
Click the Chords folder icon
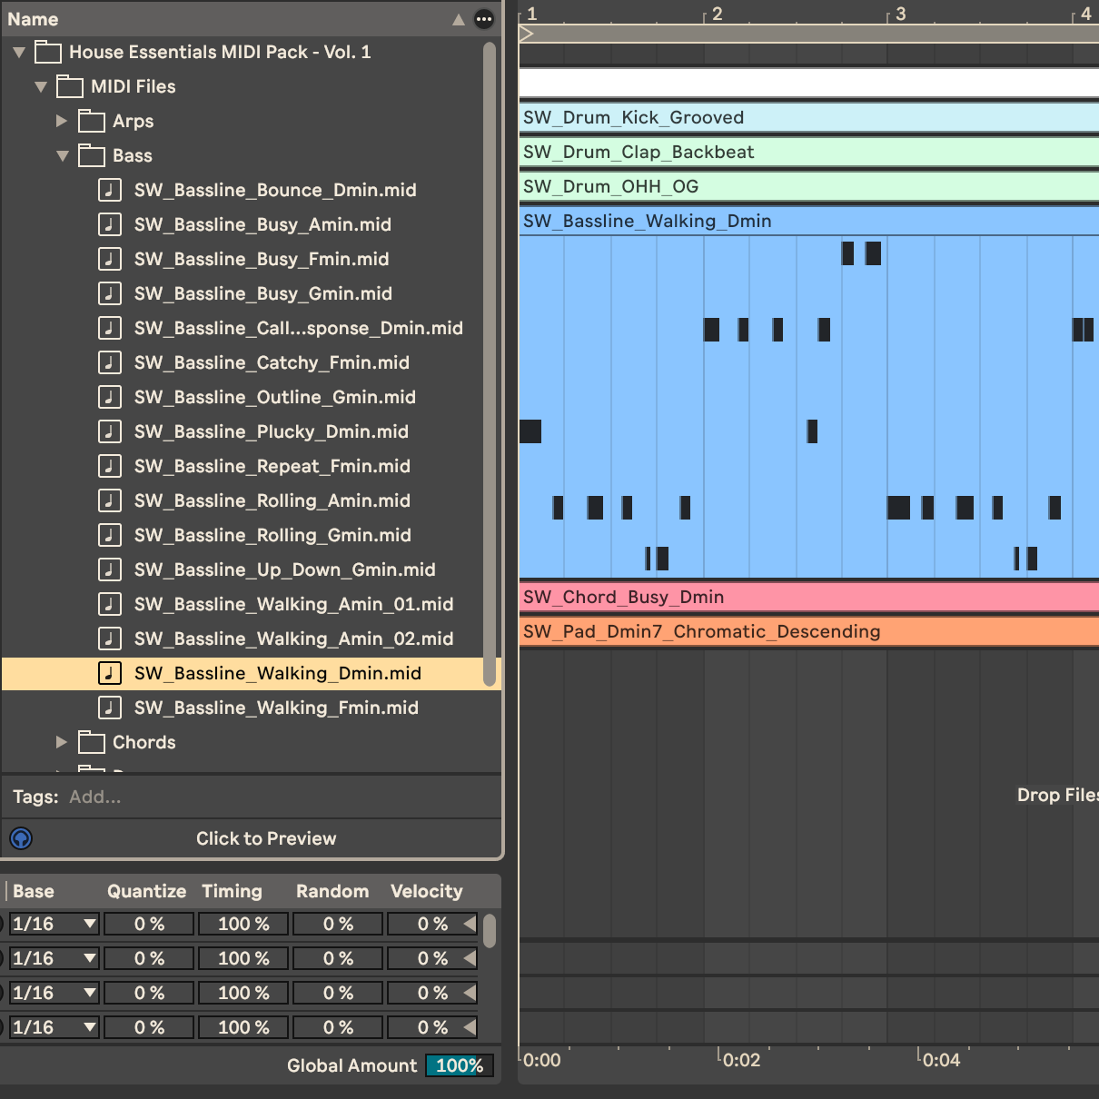pyautogui.click(x=91, y=742)
